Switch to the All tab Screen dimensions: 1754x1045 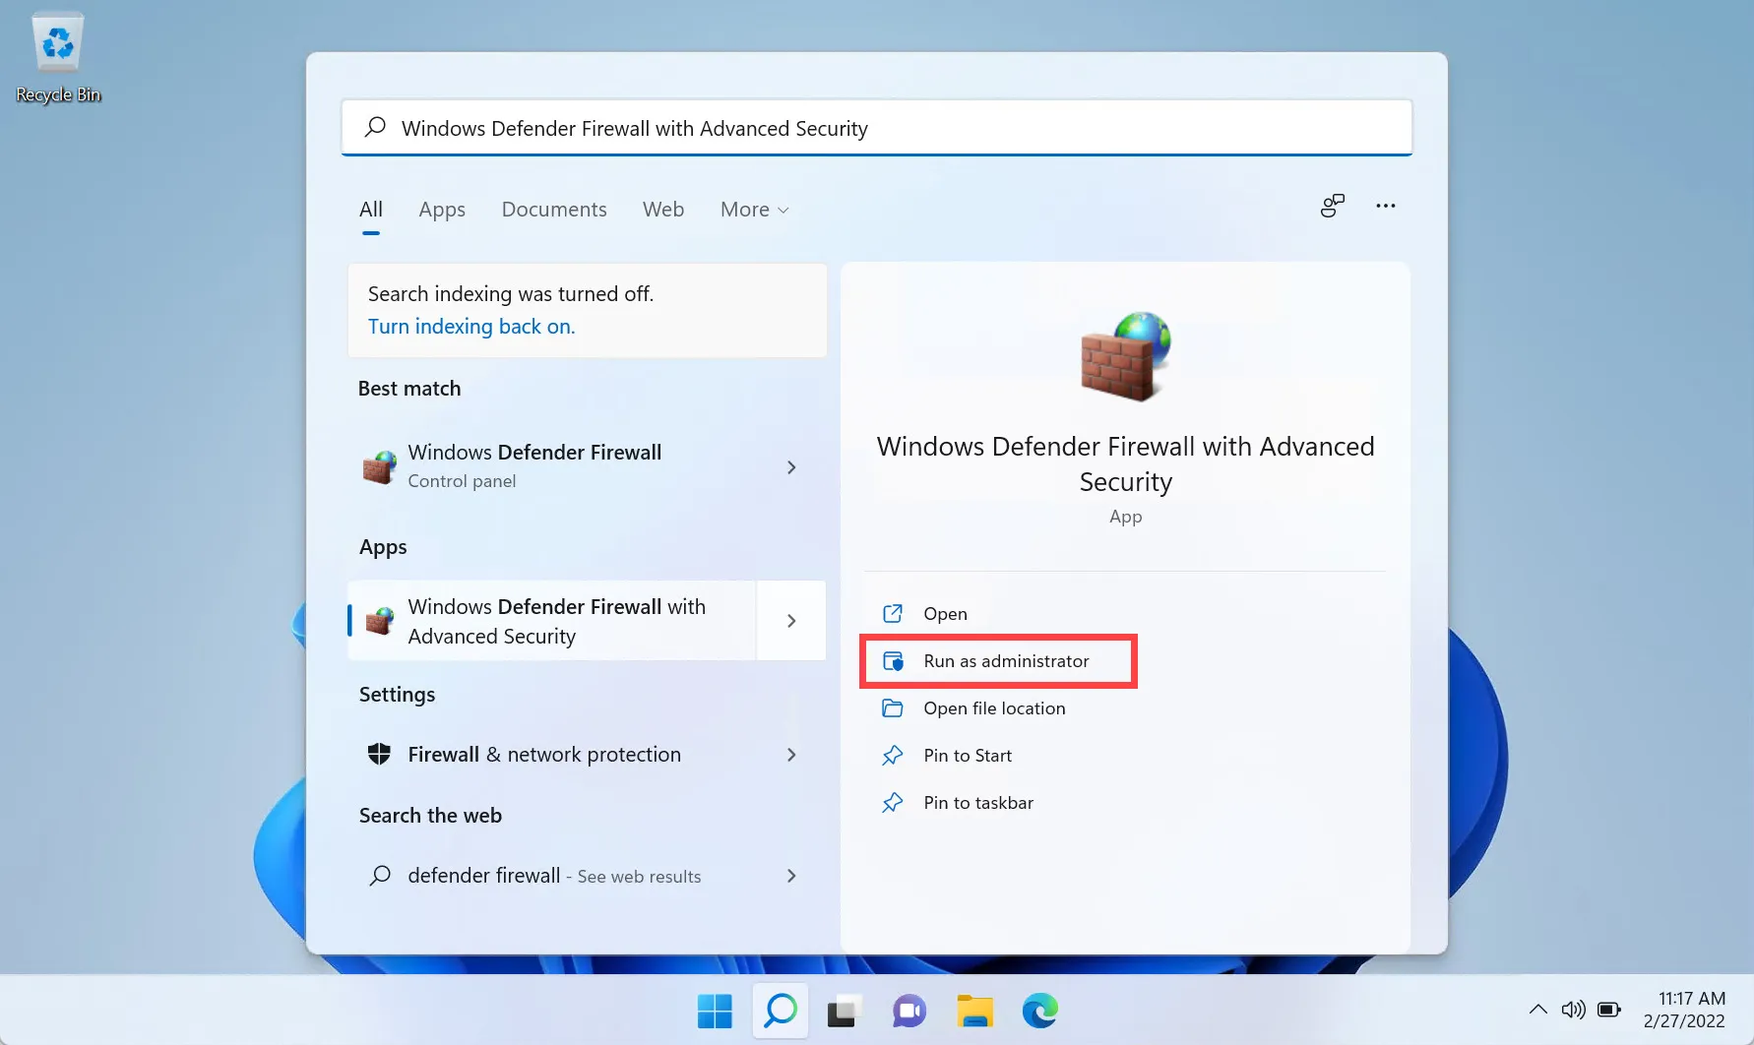pos(371,210)
